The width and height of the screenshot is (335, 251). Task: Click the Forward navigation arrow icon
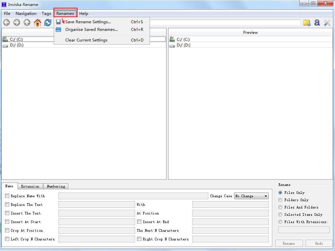point(17,23)
